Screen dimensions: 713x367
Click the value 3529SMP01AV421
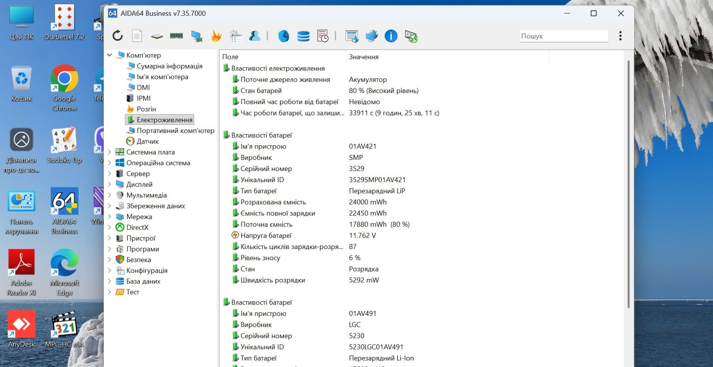(377, 180)
